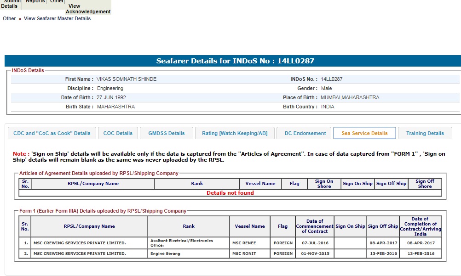461x276 pixels.
Task: Click Vessel Name header in Form 1 table
Action: click(x=250, y=226)
